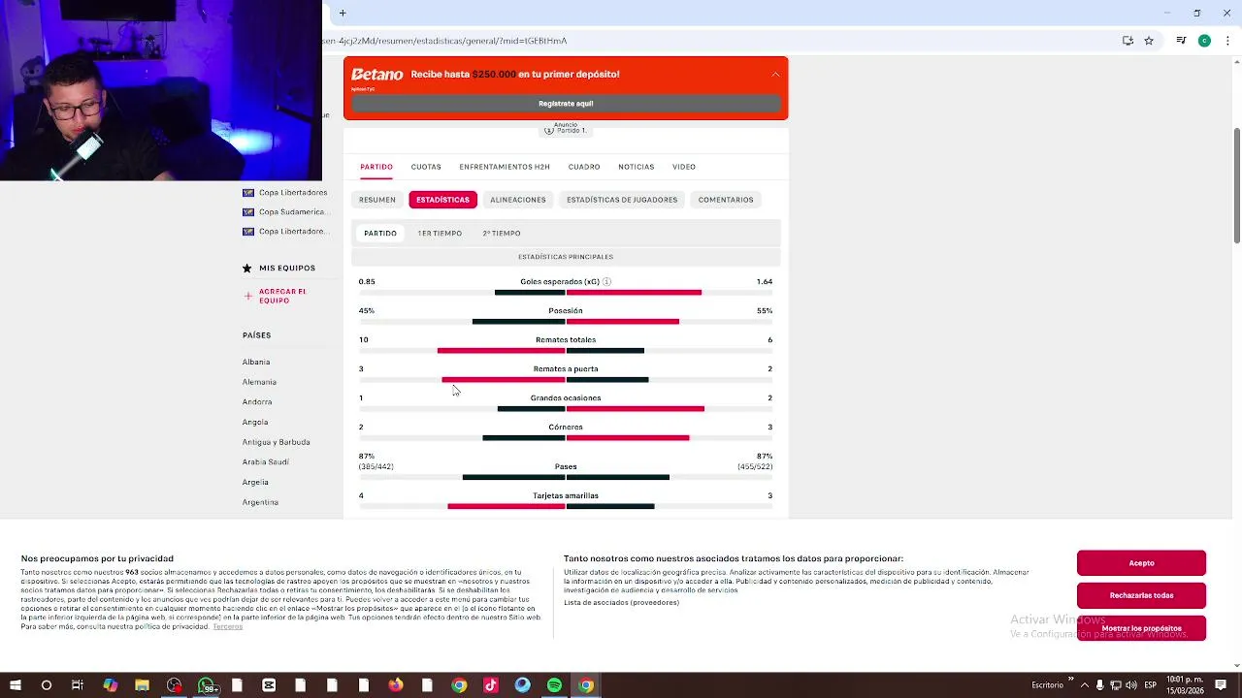
Task: Open WhatsApp with 99+ badge on taskbar
Action: [x=207, y=685]
